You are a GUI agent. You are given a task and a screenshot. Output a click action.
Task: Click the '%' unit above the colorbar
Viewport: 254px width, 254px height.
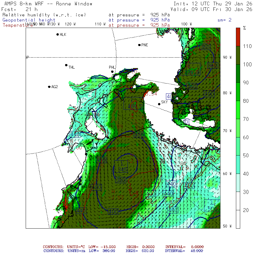click(244, 28)
